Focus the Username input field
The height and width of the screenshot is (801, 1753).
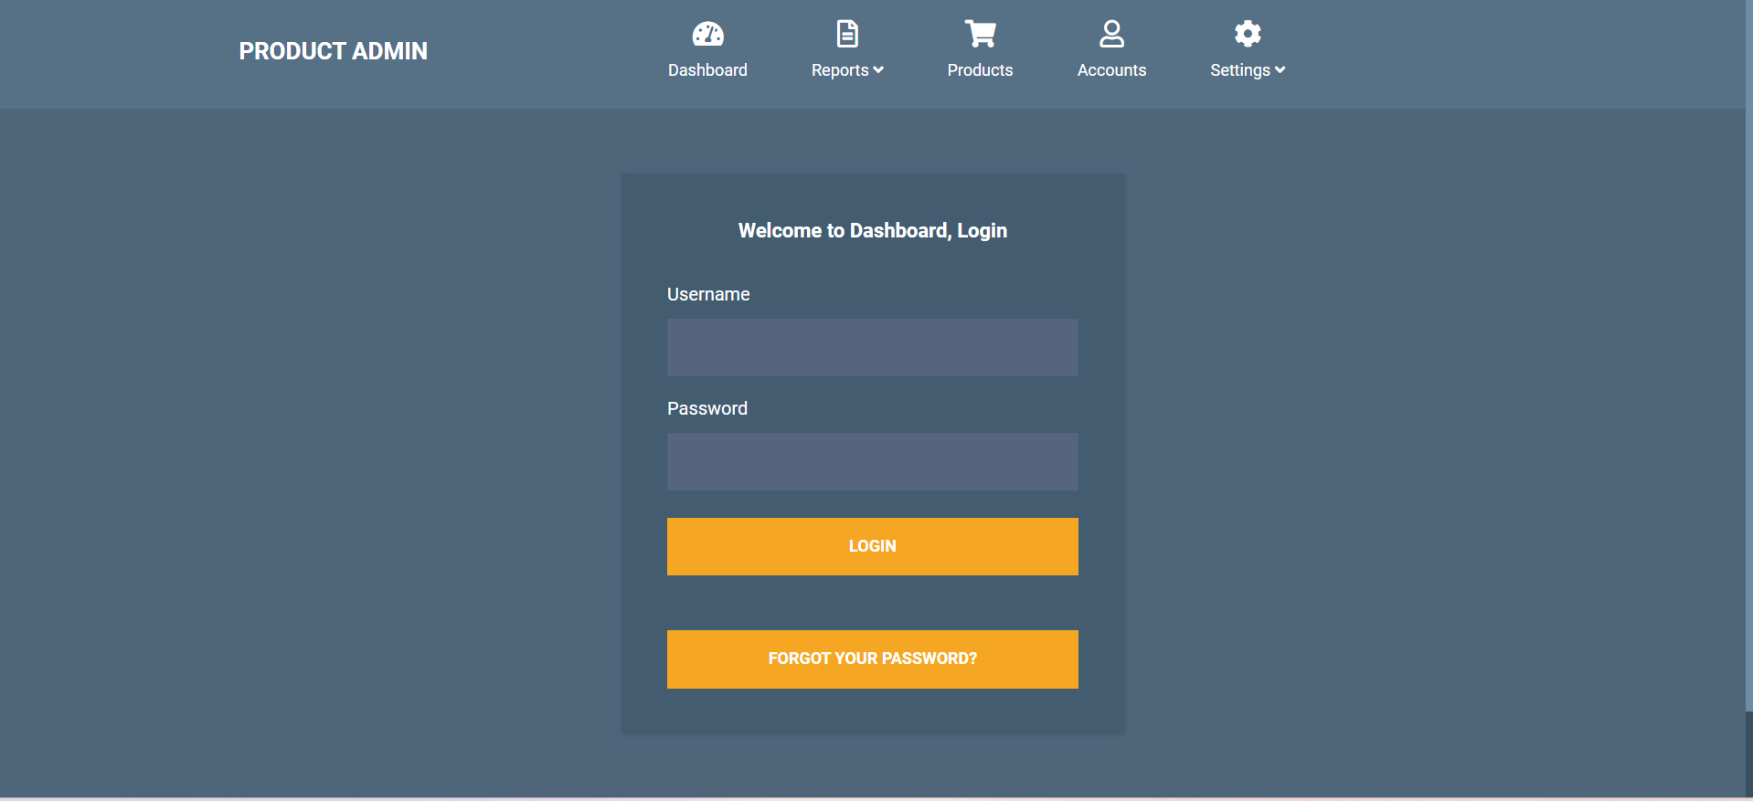pyautogui.click(x=872, y=347)
